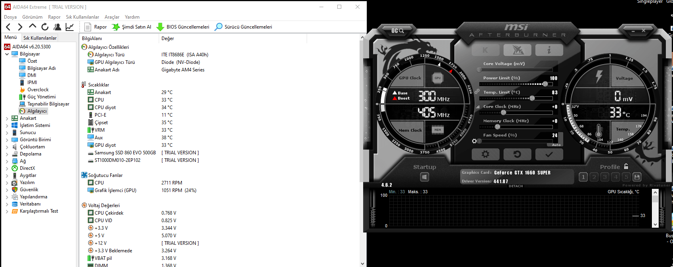Go back with AIDA64 toolbar left arrow
Viewport: 673px width, 267px height.
tap(8, 27)
